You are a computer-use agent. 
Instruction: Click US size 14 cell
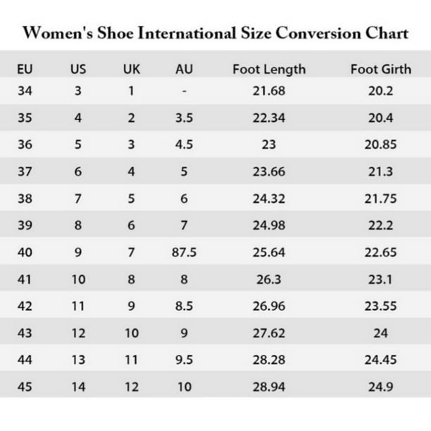(x=78, y=387)
